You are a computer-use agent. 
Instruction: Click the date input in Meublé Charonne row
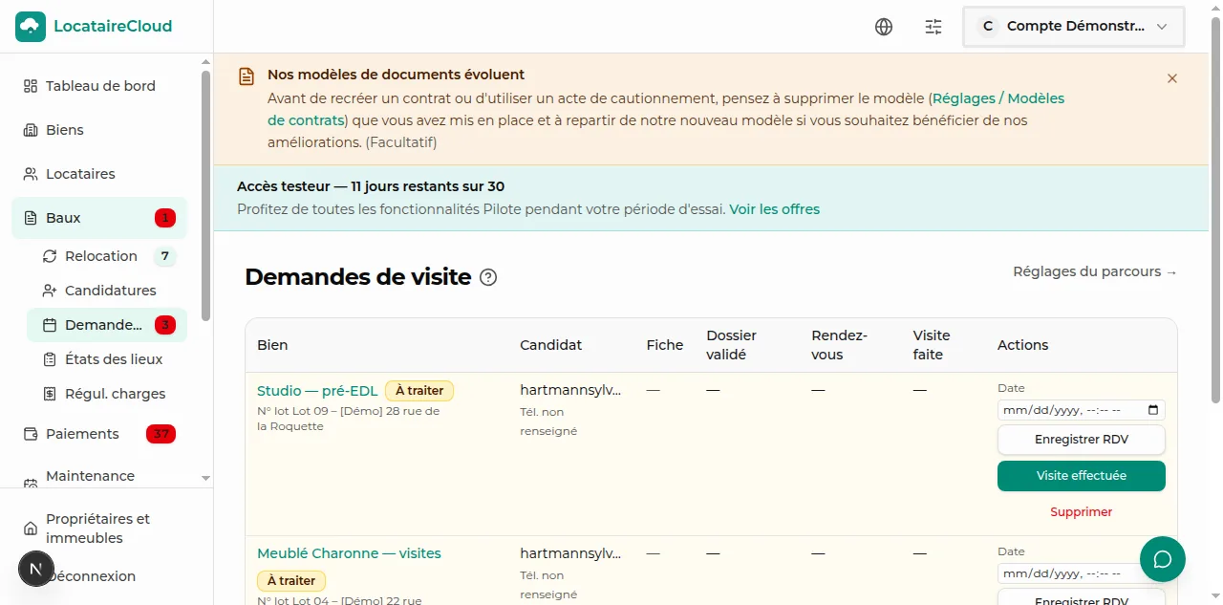[1081, 573]
